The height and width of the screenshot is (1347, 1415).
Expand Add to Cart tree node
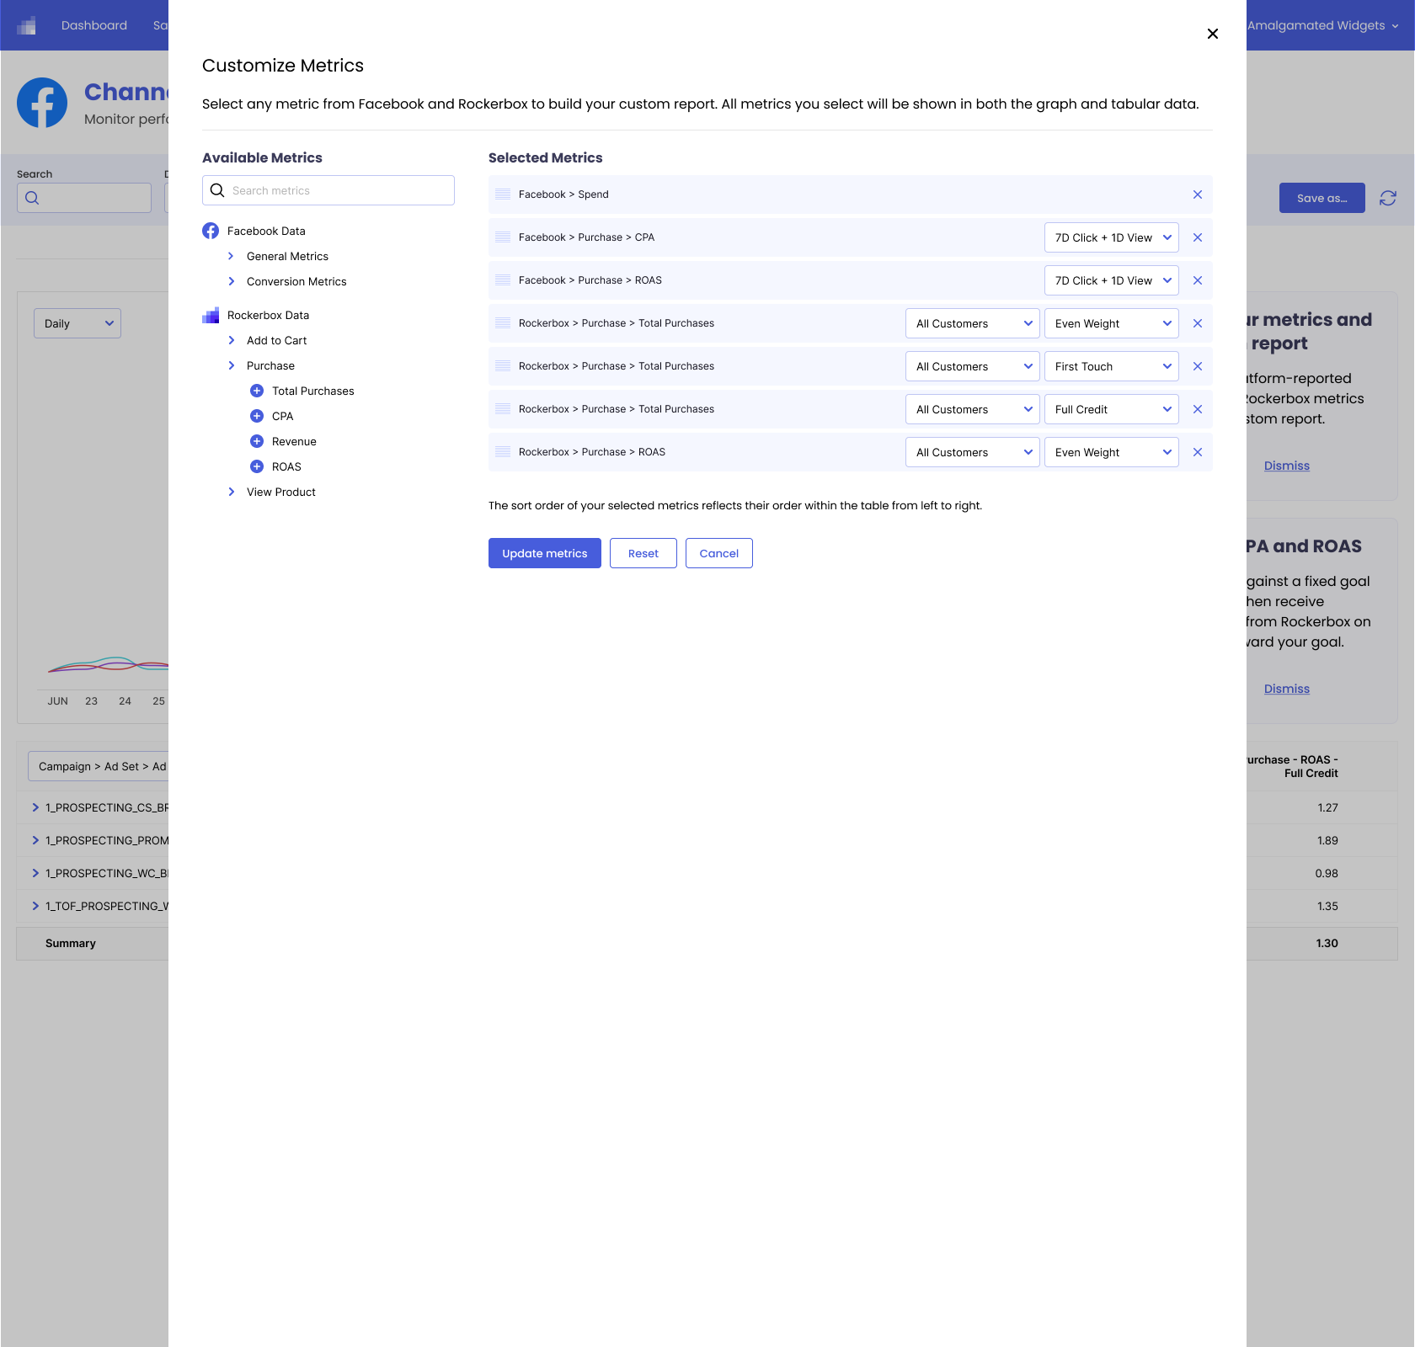[232, 340]
